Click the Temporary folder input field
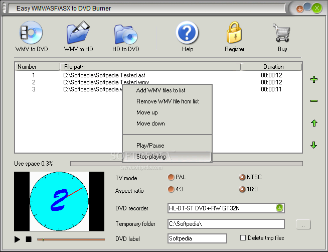The height and width of the screenshot is (252, 328). click(226, 224)
